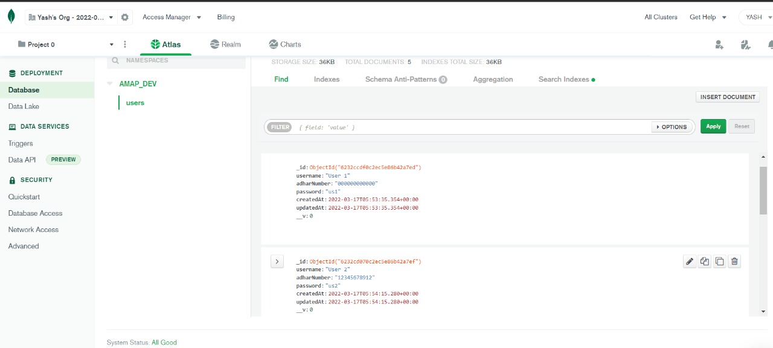Open Search Indexes tab

pyautogui.click(x=566, y=80)
